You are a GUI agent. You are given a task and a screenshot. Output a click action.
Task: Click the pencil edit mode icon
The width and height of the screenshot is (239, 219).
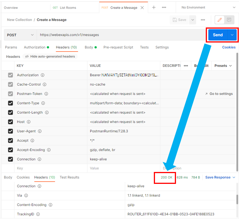coord(219,20)
